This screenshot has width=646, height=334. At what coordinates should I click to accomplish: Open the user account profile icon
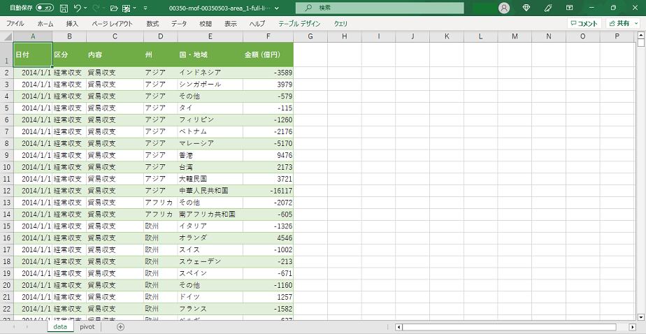tap(504, 8)
